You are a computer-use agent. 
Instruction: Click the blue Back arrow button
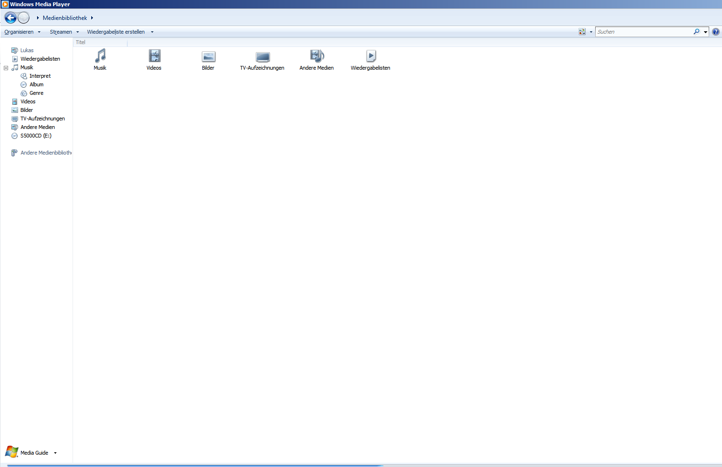10,18
